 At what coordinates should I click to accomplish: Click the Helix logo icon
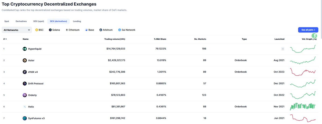[25, 107]
